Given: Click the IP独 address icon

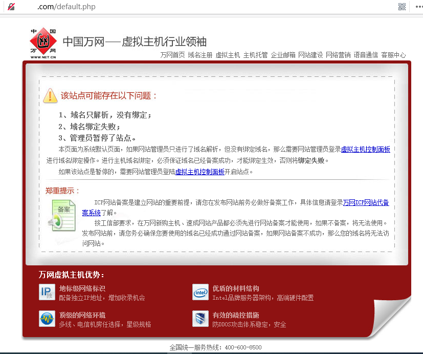Looking at the screenshot, I should [x=47, y=292].
